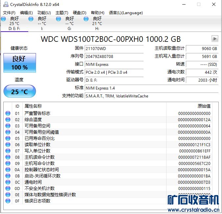Image resolution: width=222 pixels, height=214 pixels.
Task: Select the 综合温度 attribute row
Action: pos(108,120)
